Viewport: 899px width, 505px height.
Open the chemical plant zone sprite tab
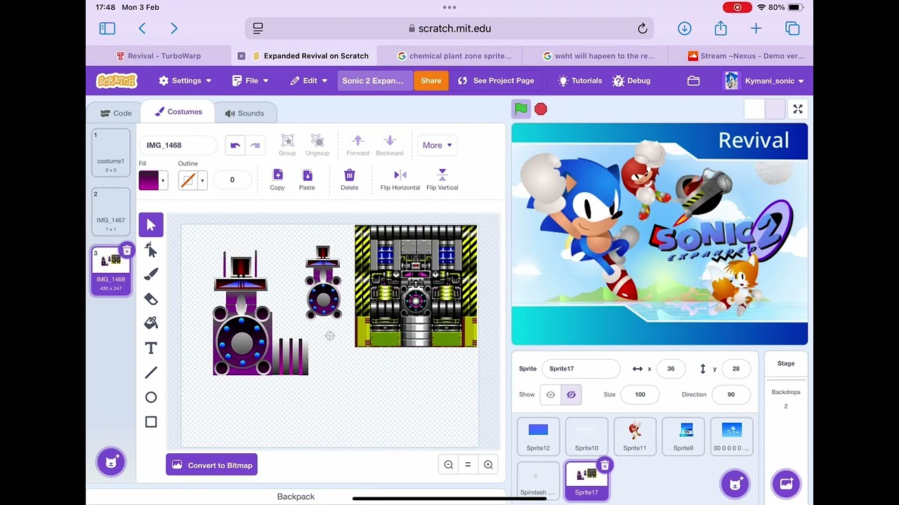coord(454,56)
